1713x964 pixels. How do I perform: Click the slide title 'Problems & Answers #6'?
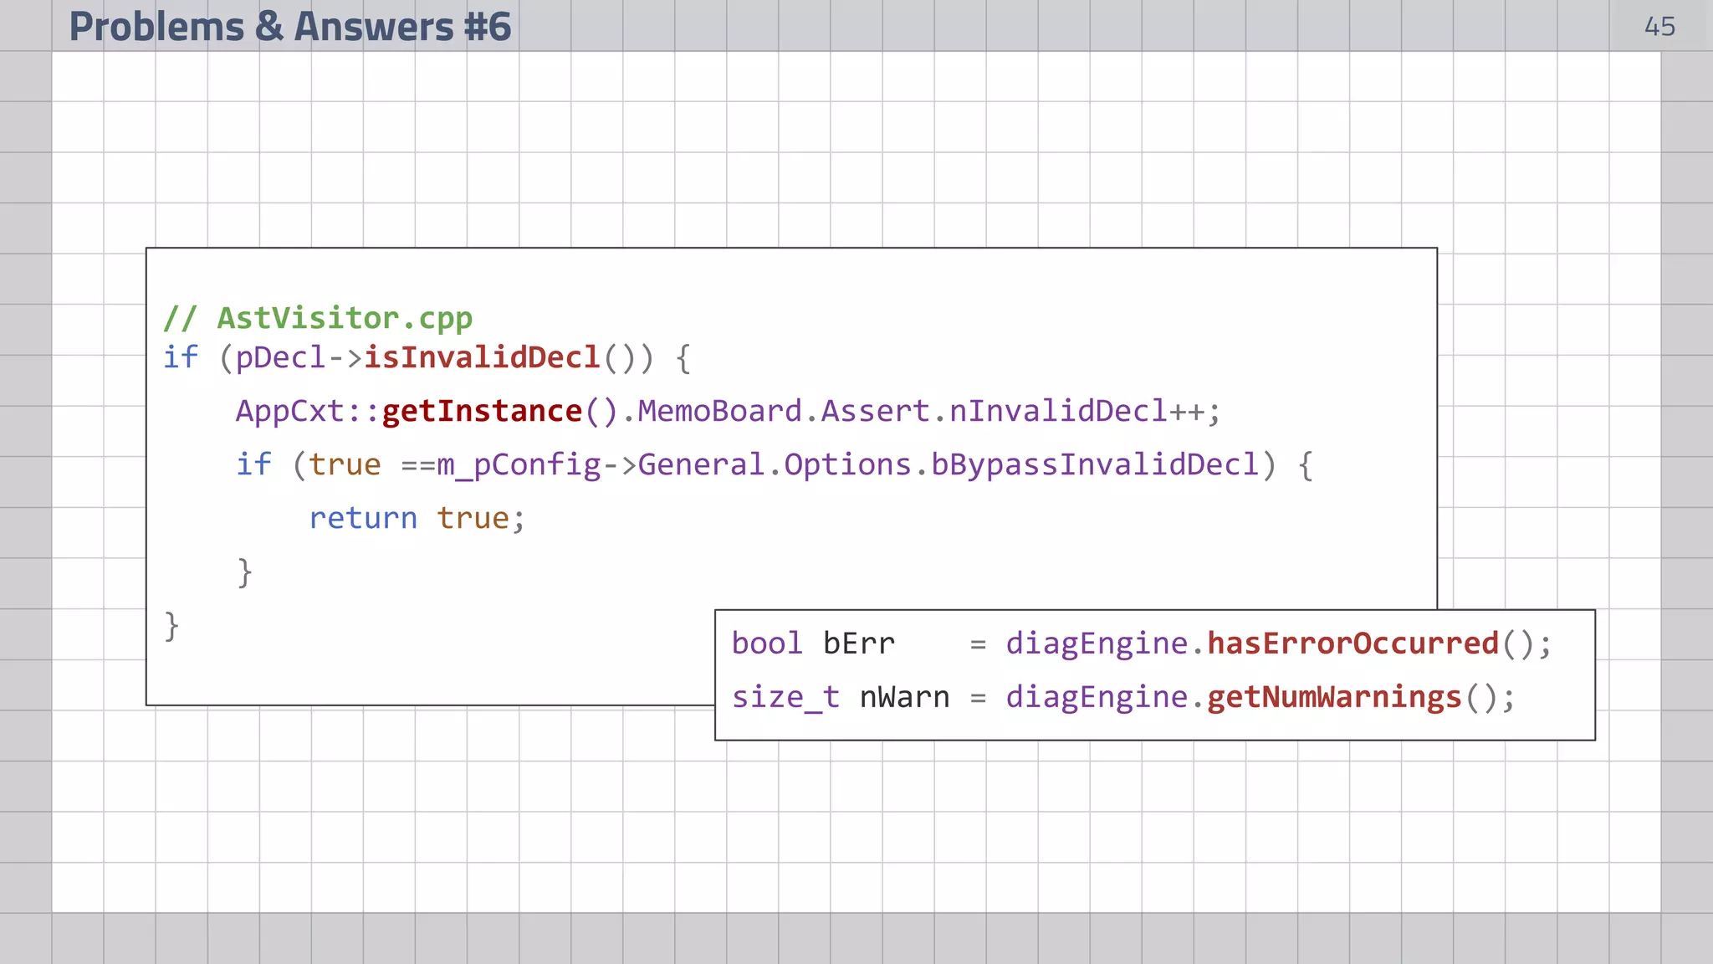(289, 26)
